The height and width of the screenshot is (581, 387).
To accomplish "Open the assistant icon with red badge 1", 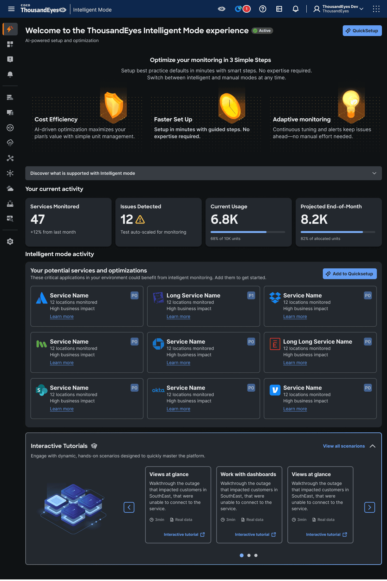I will point(243,9).
